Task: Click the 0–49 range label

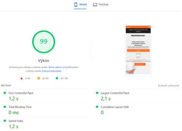Action: [x=28, y=78]
